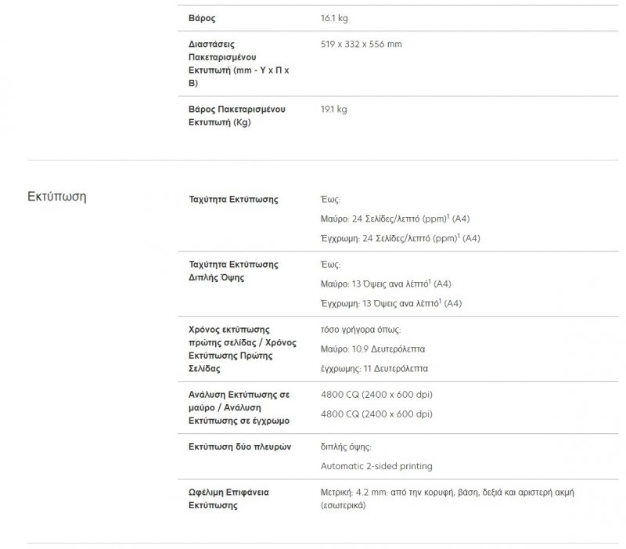626x549 pixels.
Task: Click the 'Εκτύπωση δύο πλευρών' label
Action: click(240, 446)
